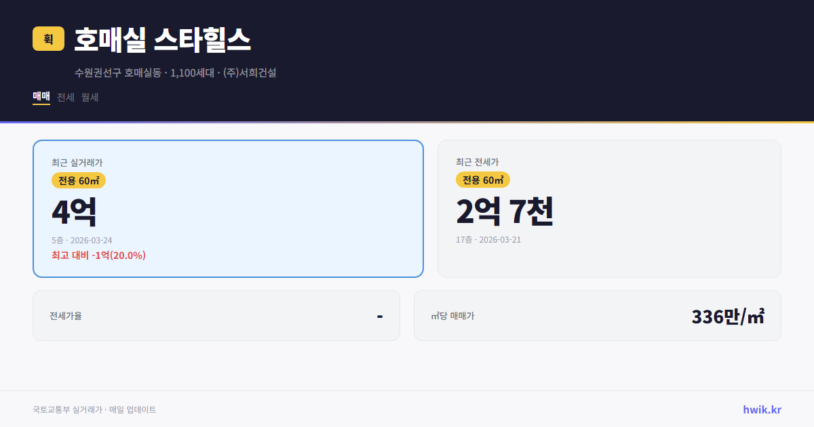Click the 최근 전세가 price card

point(609,208)
